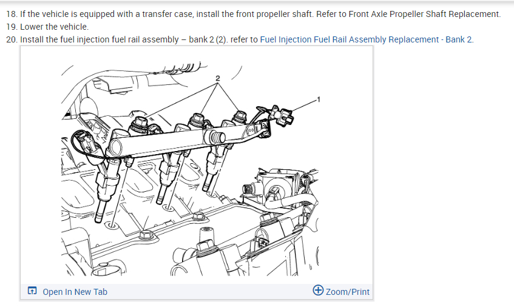Click callout number 1 in the diagram
The width and height of the screenshot is (514, 307).
pyautogui.click(x=319, y=100)
